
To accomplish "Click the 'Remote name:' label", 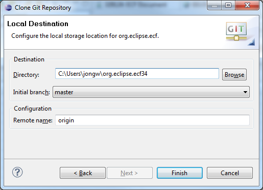I will tap(33, 120).
